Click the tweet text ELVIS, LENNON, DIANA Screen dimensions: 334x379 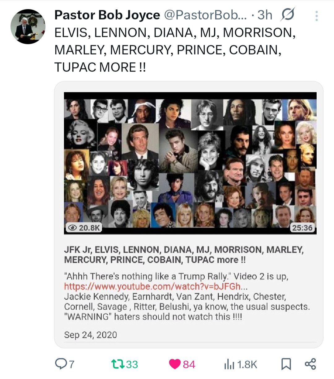coord(175,50)
